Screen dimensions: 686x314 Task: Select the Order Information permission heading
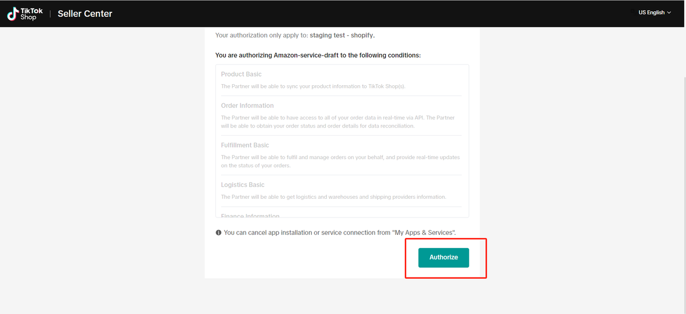tap(247, 106)
